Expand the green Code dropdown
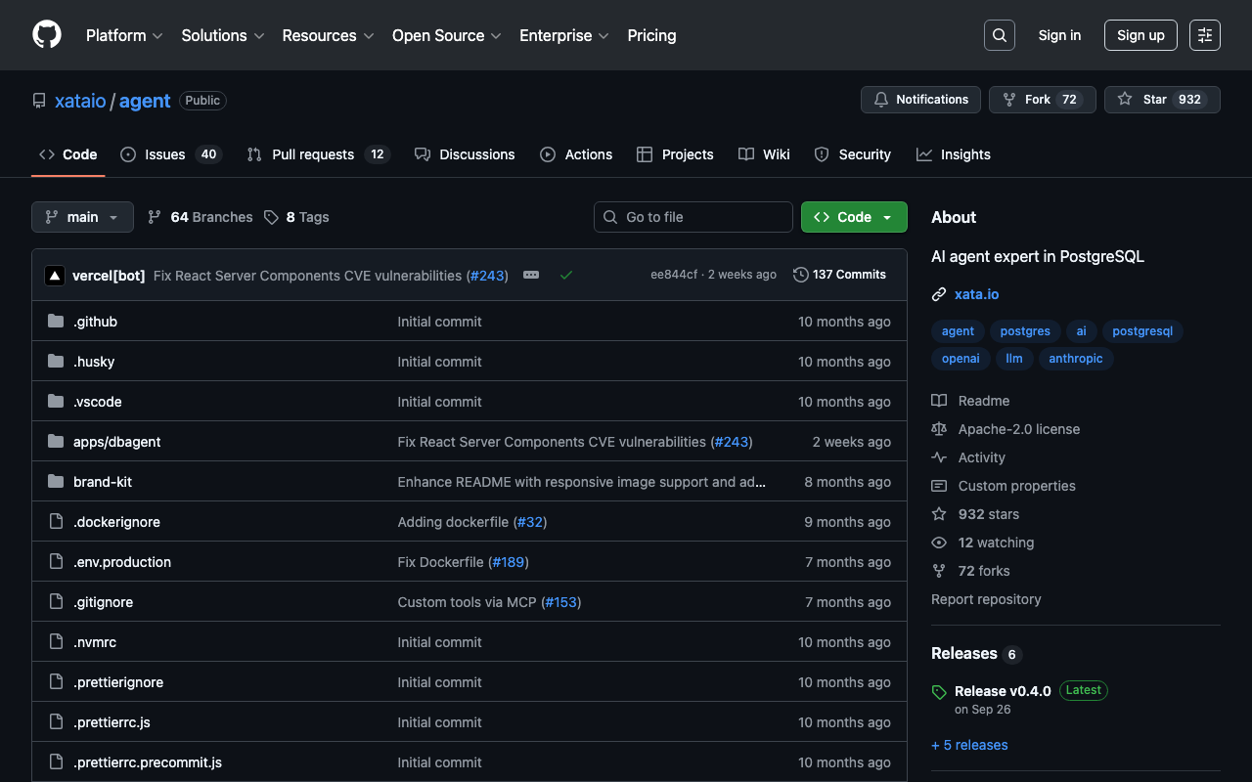Screen dimensions: 1252x782 pos(854,217)
